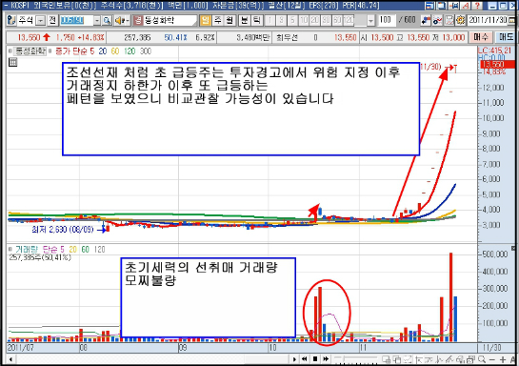Click the date field 2011/11/30
The image size is (519, 366).
(x=489, y=20)
